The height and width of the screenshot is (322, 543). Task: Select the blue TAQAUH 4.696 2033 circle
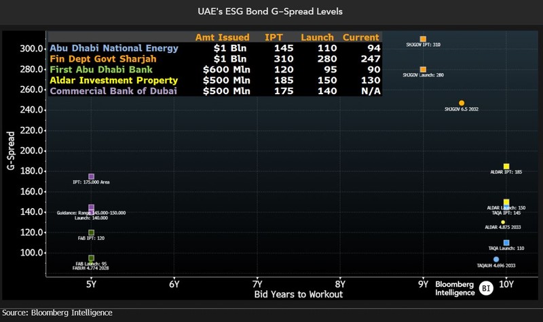[497, 260]
